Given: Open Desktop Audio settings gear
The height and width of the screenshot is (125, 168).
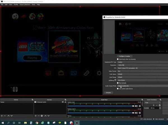Looking at the screenshot, I should coord(140,106).
